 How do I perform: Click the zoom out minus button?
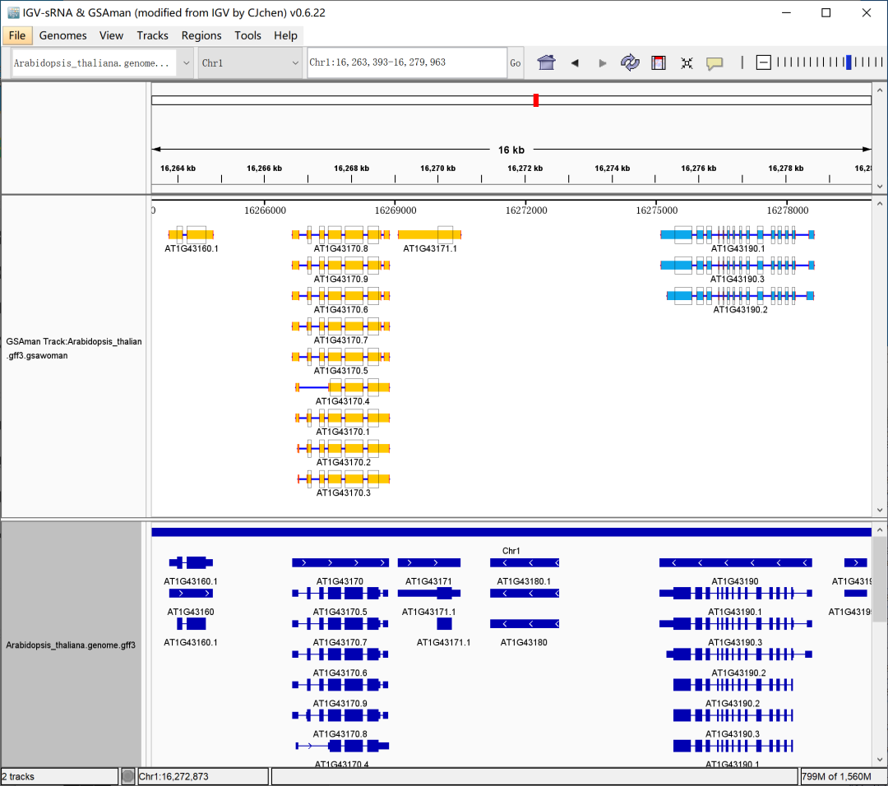[x=764, y=62]
